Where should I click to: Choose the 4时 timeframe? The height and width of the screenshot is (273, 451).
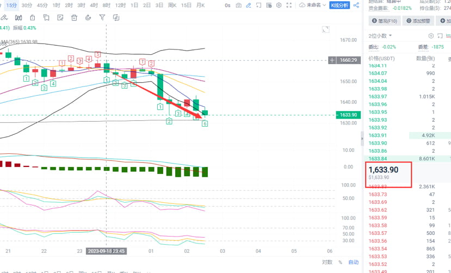[x=94, y=5]
